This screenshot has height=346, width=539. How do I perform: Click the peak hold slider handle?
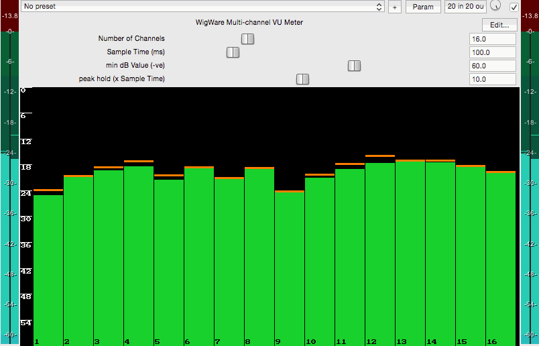pos(302,79)
